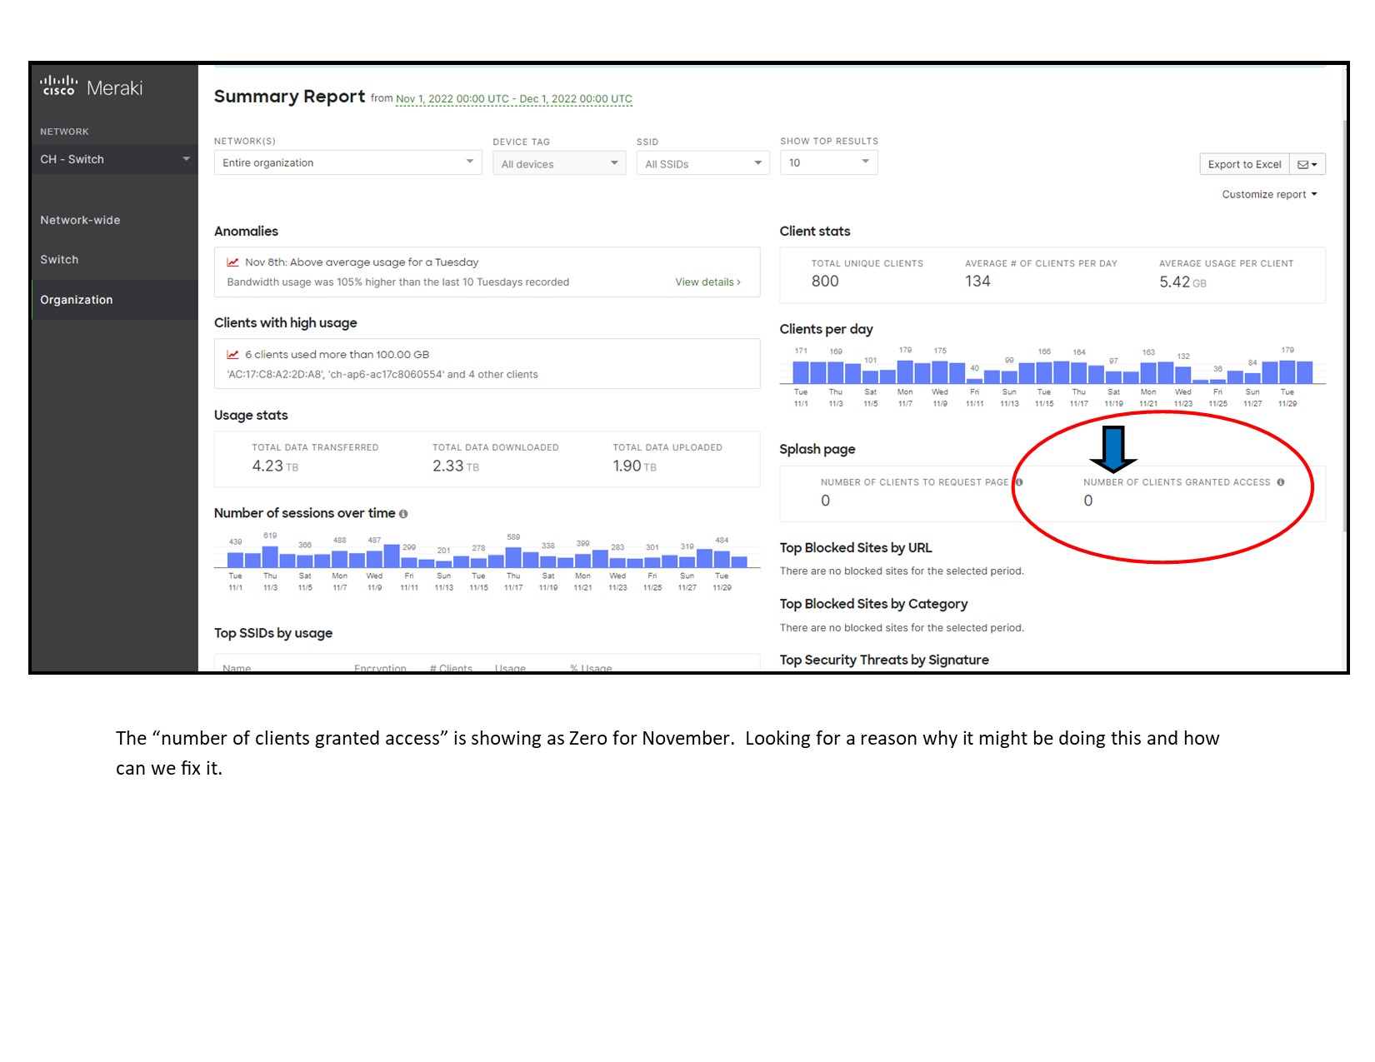Click info icon next to Clients Granted Access
Screen dimensions: 1375x1062
click(1280, 482)
